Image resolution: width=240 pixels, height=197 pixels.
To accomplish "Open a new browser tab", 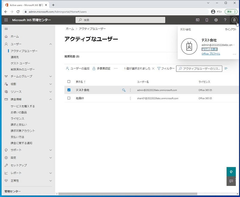I will [53, 5].
